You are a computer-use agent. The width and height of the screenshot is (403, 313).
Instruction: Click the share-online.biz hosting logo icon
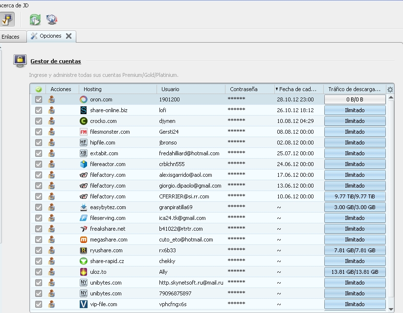coord(84,110)
